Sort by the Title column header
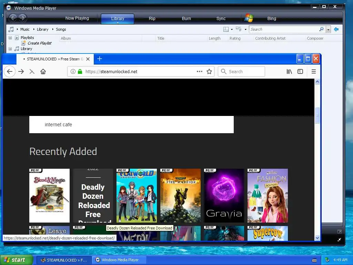353x265 pixels. pos(161,38)
